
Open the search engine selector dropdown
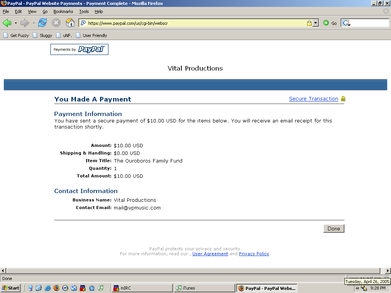coord(346,24)
